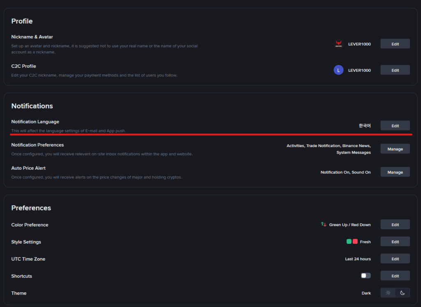Click LEVER1000 nickname in Nickname & Avatar row

coord(359,44)
